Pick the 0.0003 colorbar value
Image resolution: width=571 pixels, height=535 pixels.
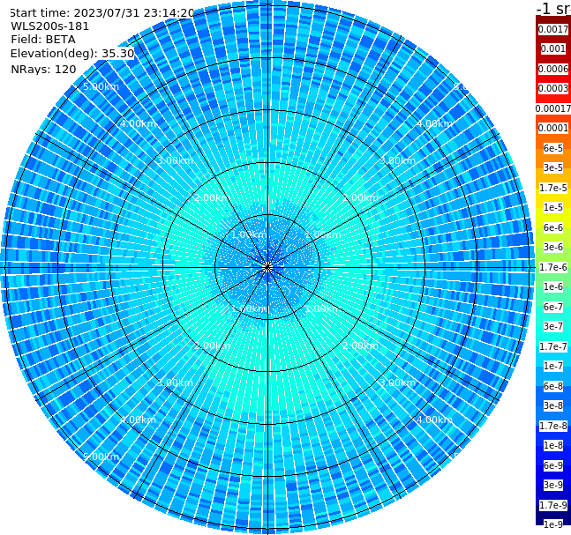[x=553, y=88]
